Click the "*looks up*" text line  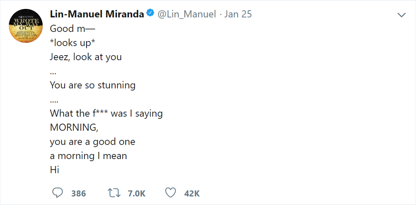pyautogui.click(x=73, y=42)
